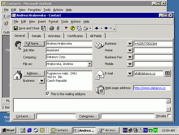The height and width of the screenshot is (135, 179).
Task: Enable the Private checkbox
Action: click(x=169, y=116)
